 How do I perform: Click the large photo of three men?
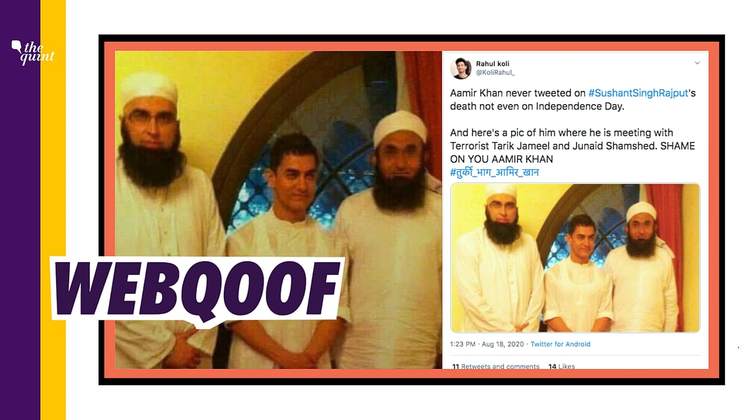[x=278, y=210]
